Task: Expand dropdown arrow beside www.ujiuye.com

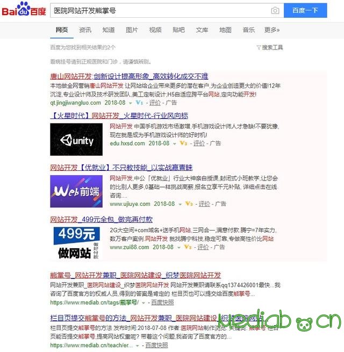Action: tap(180, 204)
